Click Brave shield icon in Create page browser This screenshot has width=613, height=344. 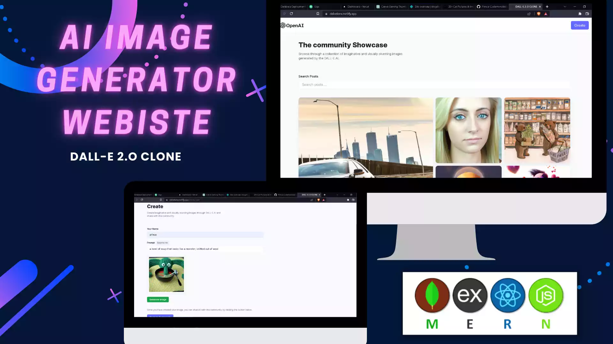[318, 200]
